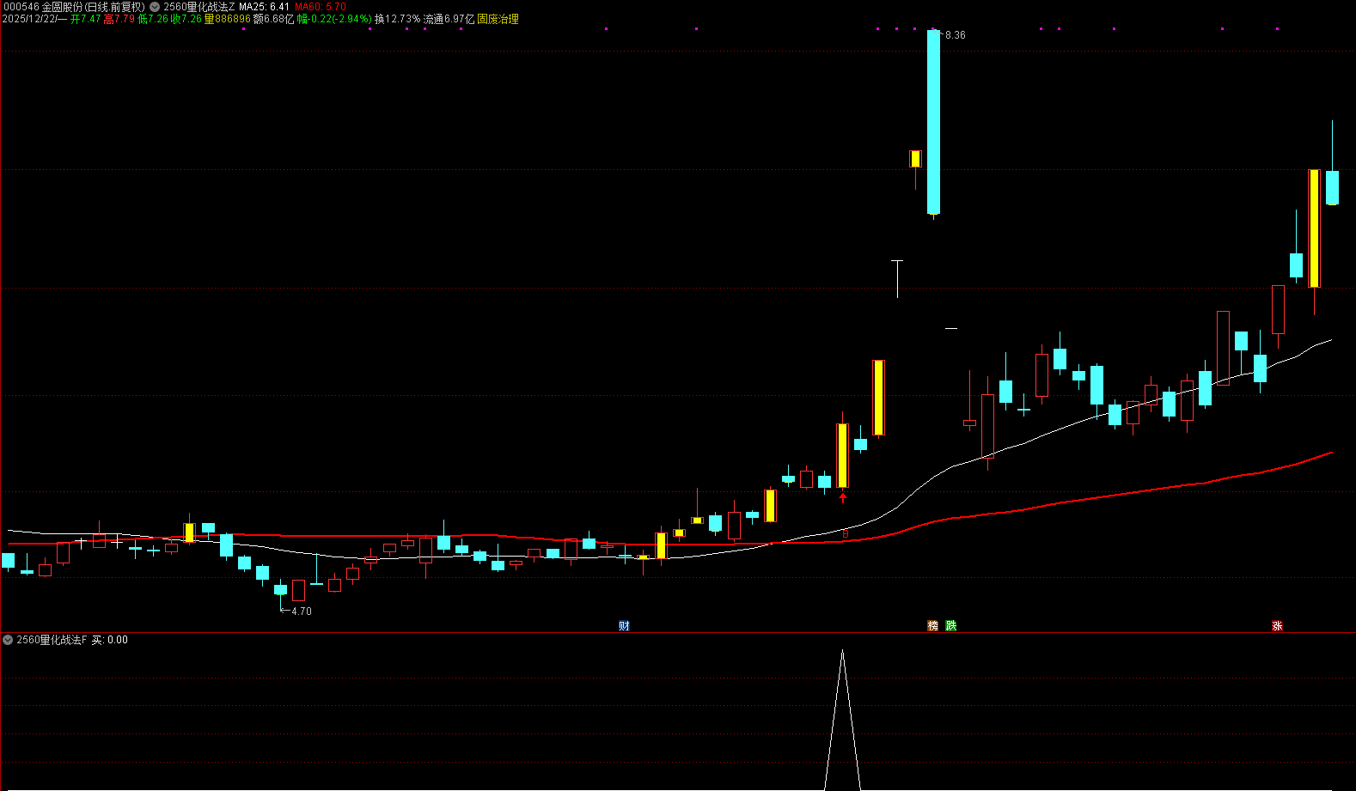Click the close price 收7.26

(186, 19)
